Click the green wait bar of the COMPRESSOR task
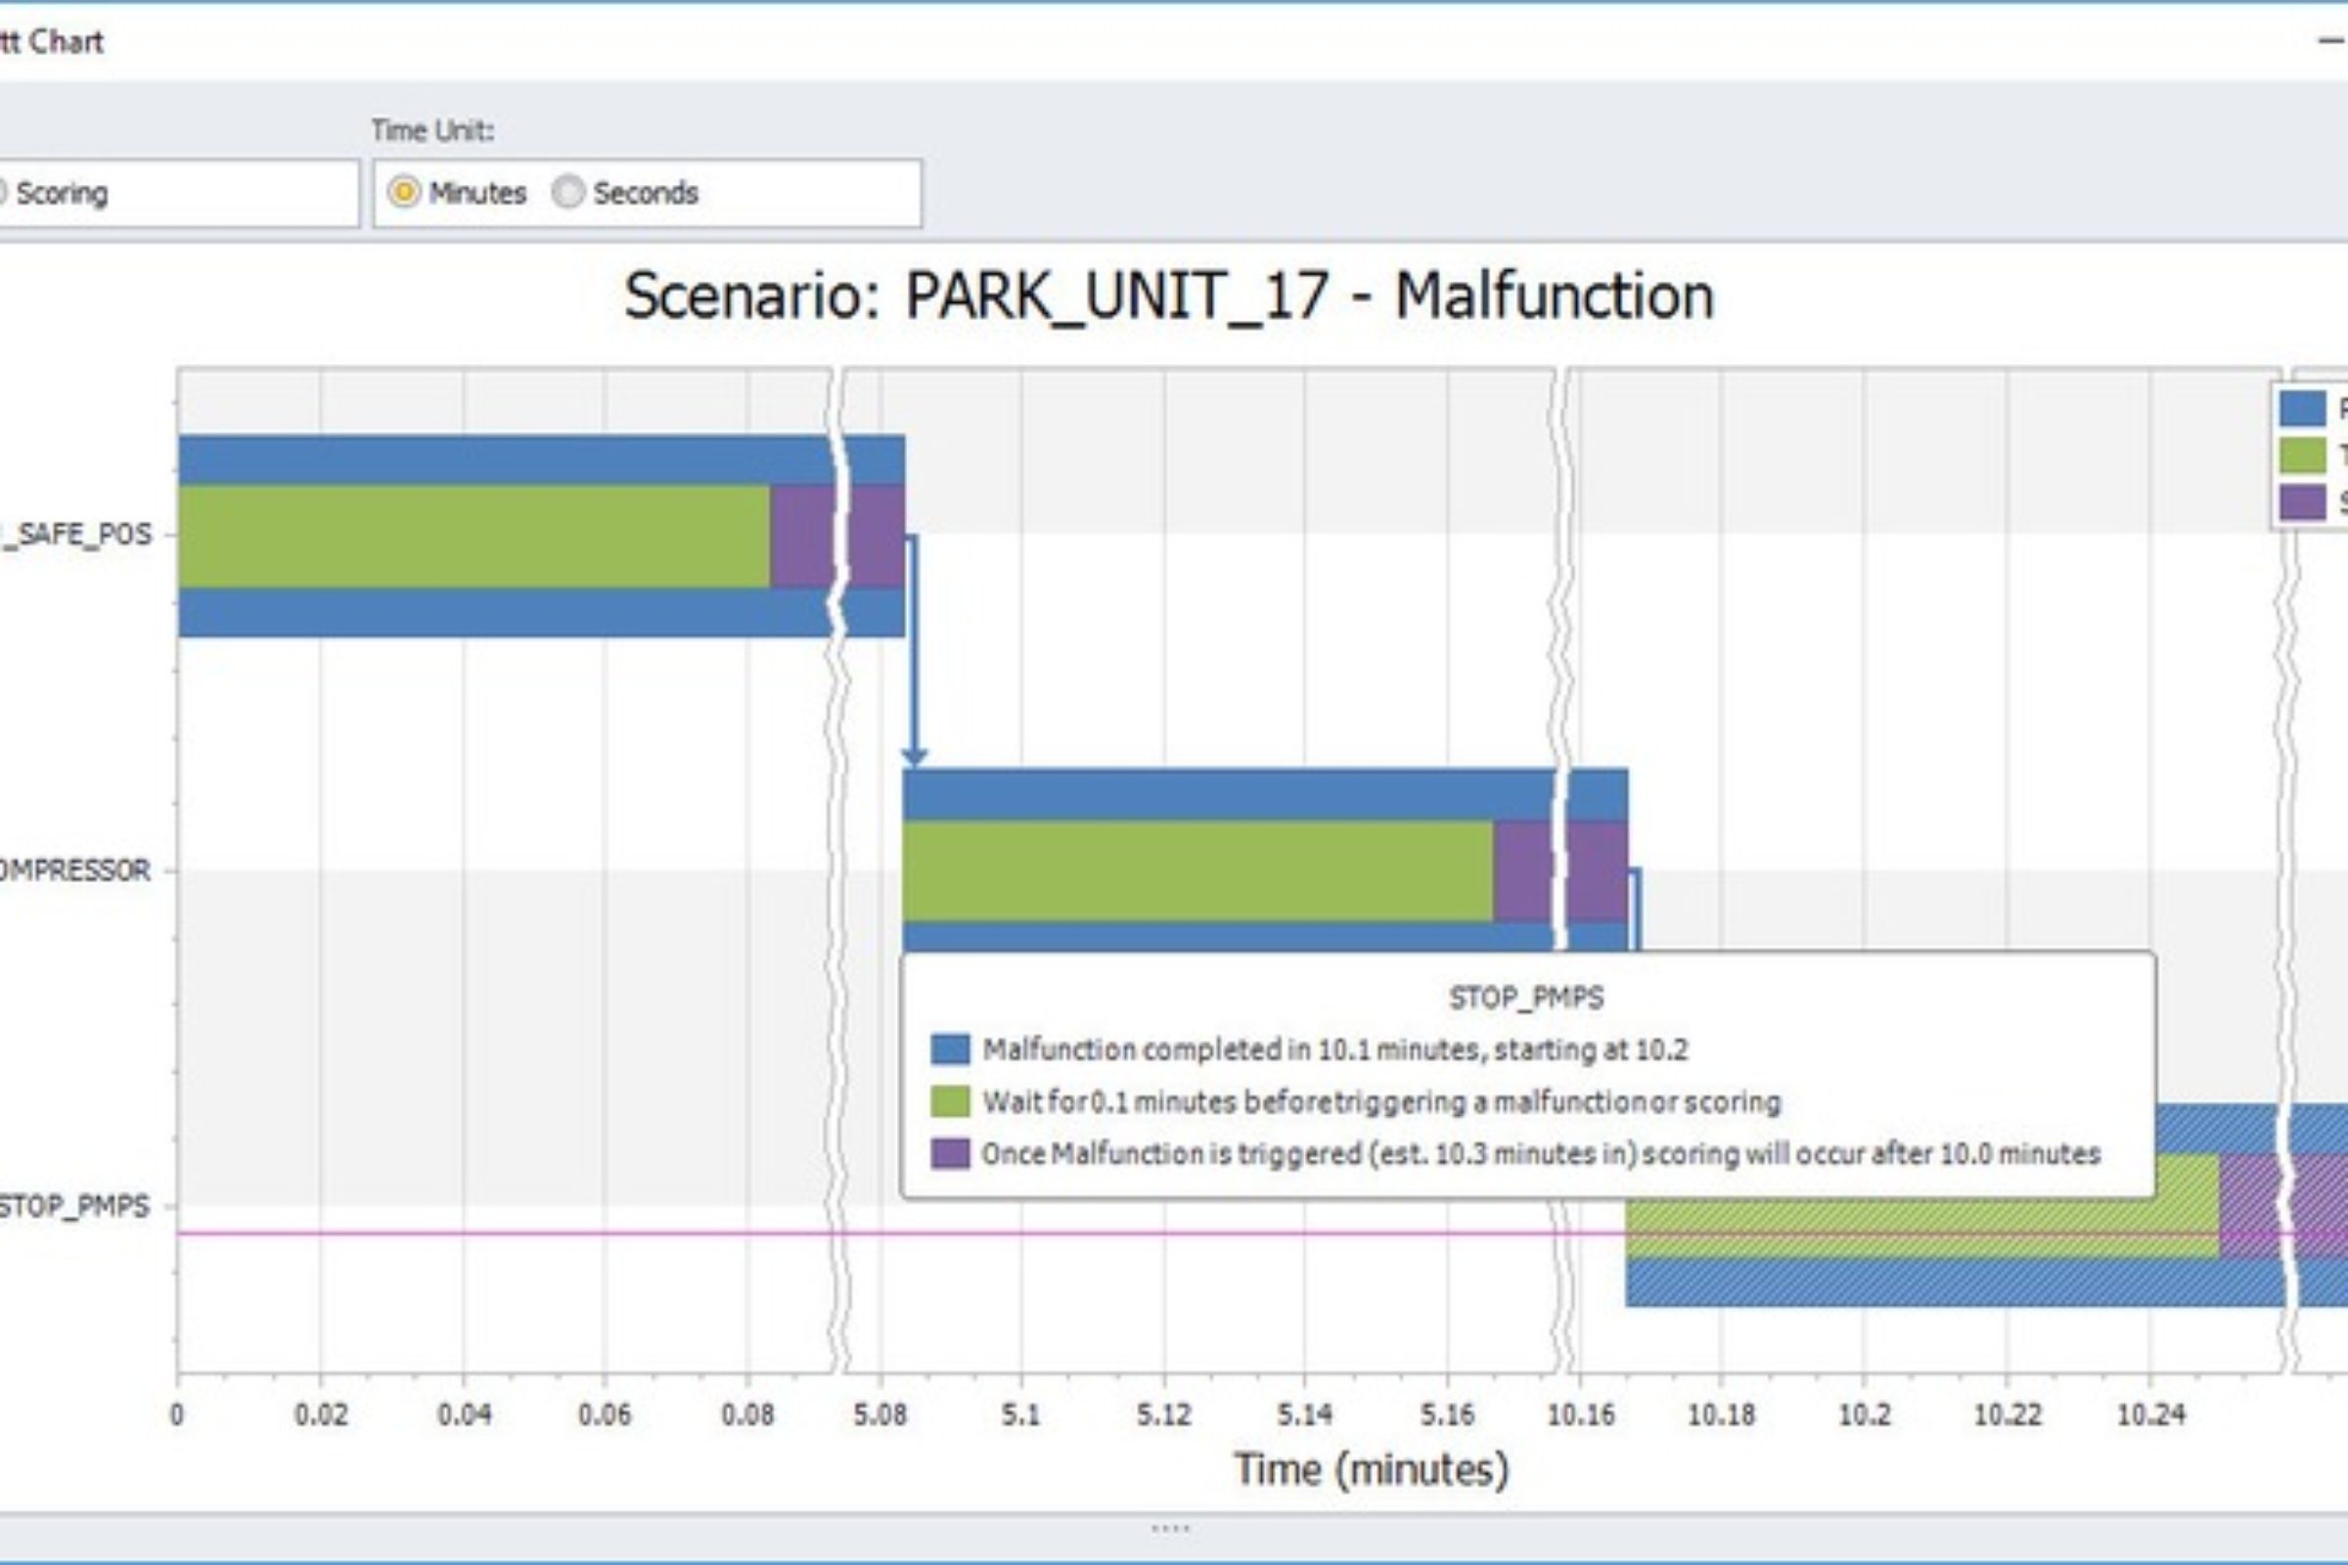Image resolution: width=2348 pixels, height=1565 pixels. [1197, 871]
